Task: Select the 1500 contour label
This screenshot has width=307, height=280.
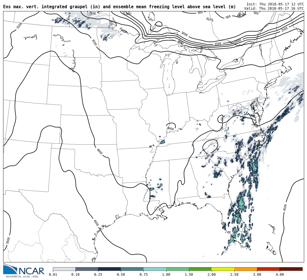Action: [218, 44]
